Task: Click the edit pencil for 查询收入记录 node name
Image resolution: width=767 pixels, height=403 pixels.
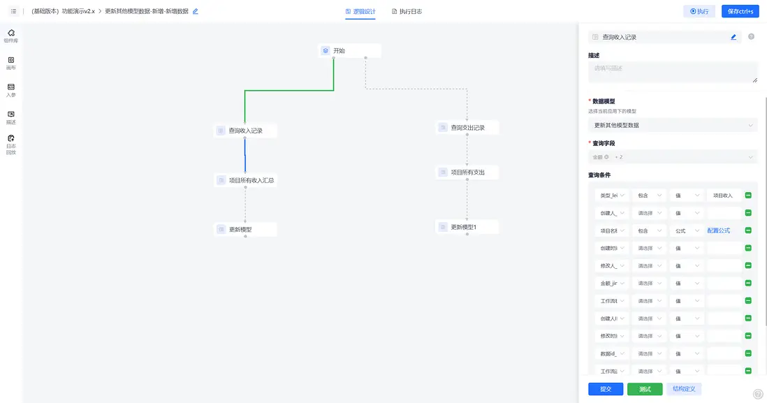Action: (x=733, y=37)
